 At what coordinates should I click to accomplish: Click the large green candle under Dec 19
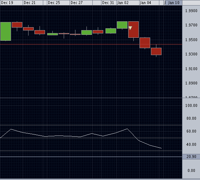[x=5, y=31]
